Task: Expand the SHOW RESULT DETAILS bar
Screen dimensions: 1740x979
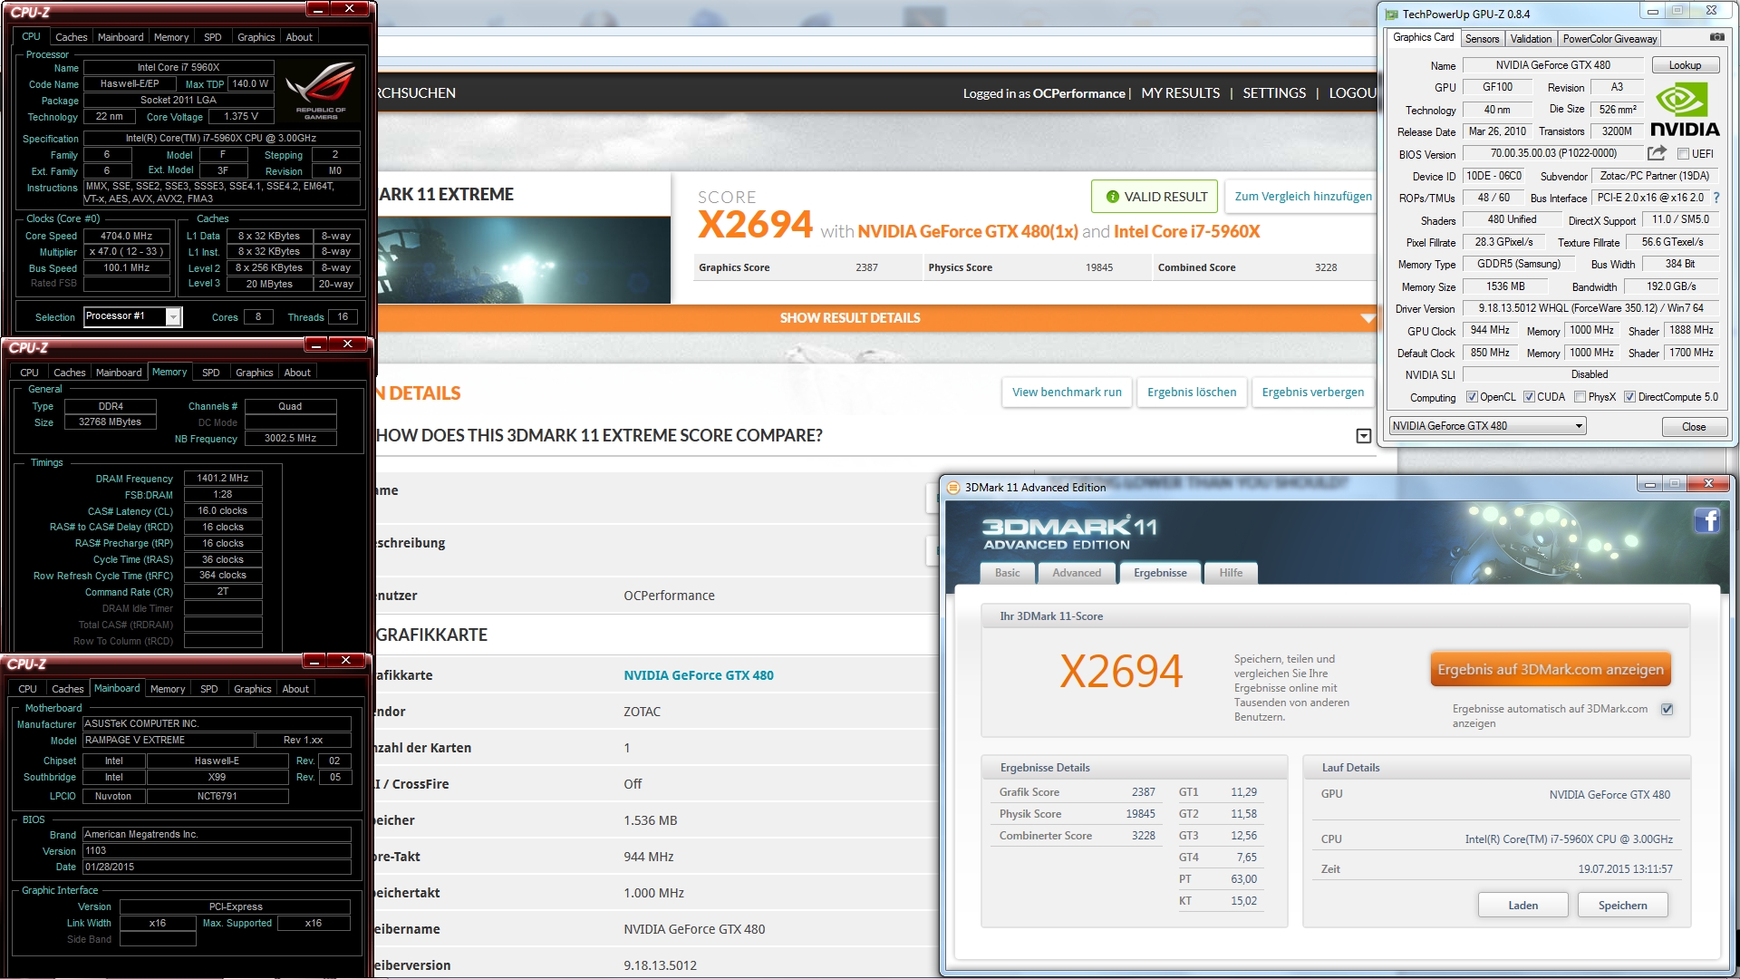Action: click(x=876, y=318)
